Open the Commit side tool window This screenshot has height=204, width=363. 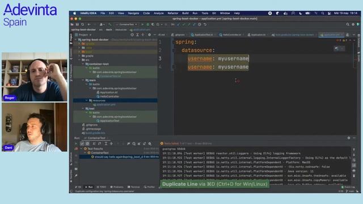point(71,54)
